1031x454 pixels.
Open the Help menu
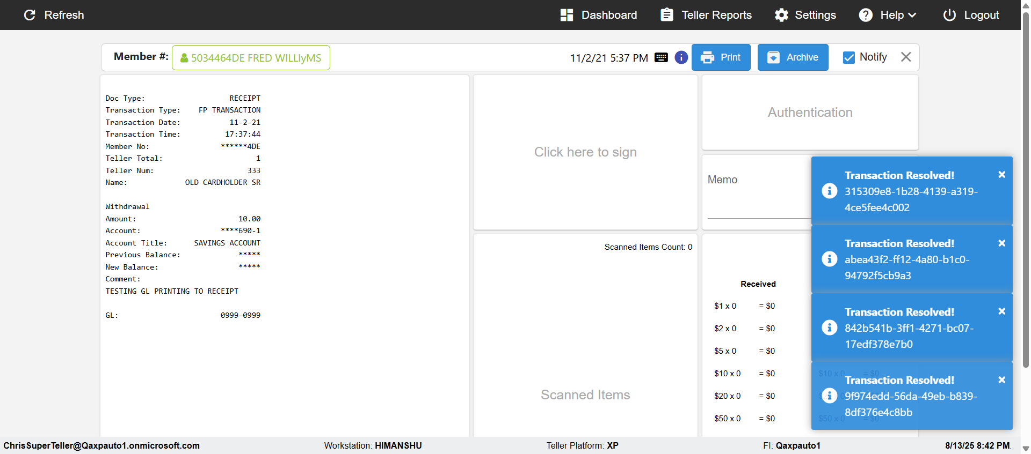click(888, 15)
